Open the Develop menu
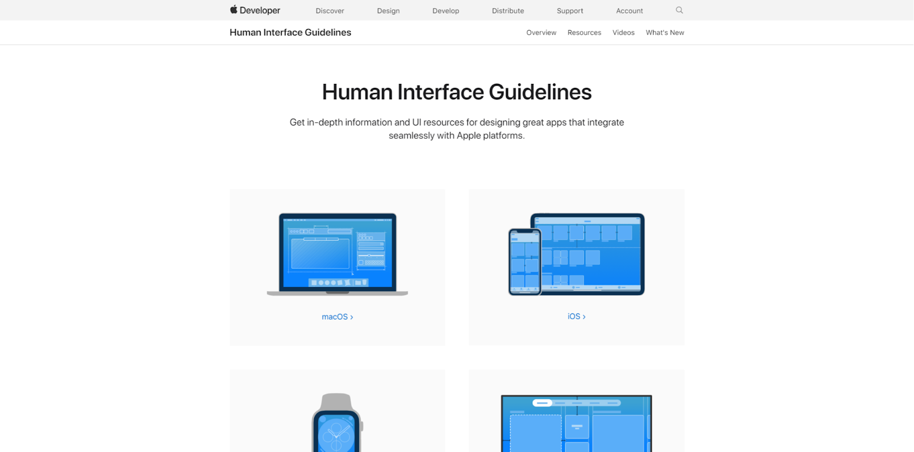Image resolution: width=914 pixels, height=452 pixels. click(446, 11)
